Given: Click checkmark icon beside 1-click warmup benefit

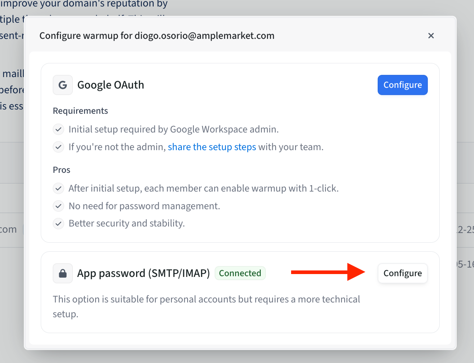Looking at the screenshot, I should 58,188.
